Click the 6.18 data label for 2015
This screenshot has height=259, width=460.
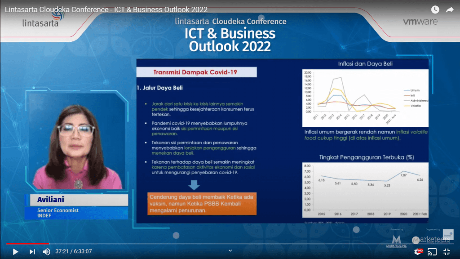[322, 180]
